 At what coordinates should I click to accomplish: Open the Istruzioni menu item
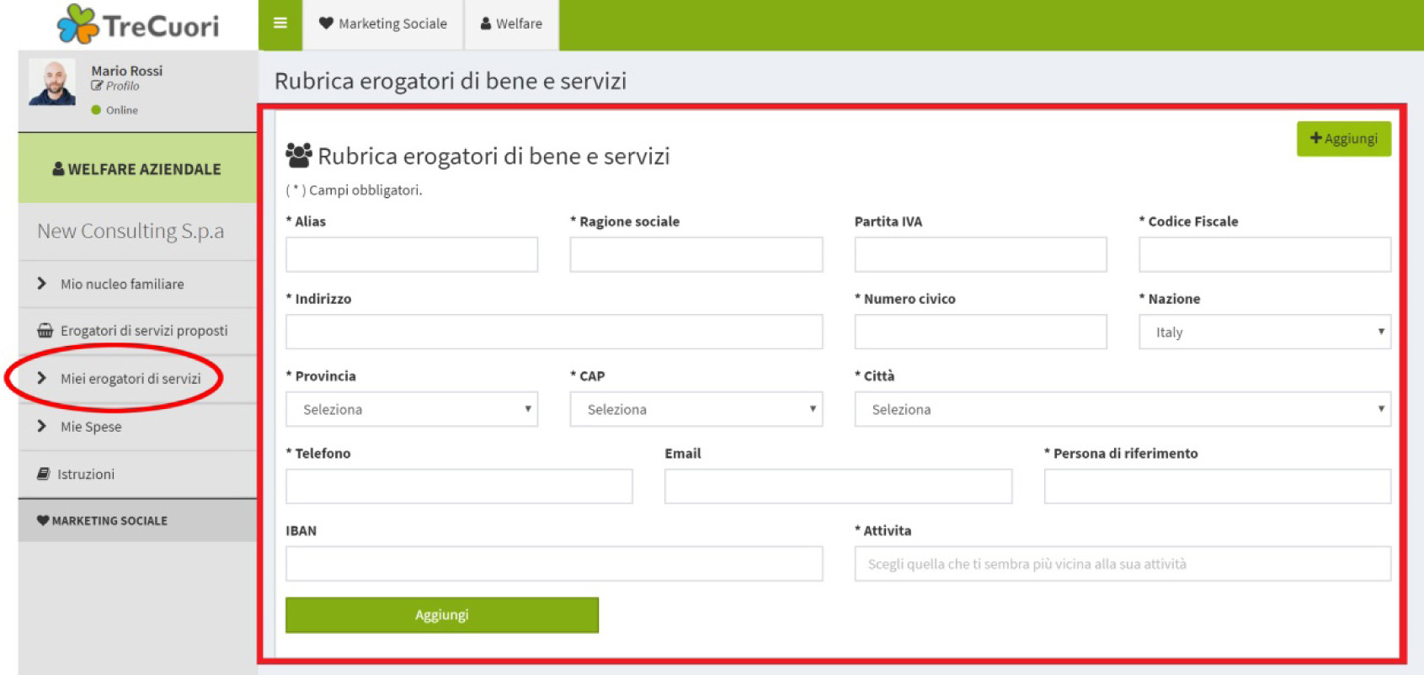click(137, 474)
